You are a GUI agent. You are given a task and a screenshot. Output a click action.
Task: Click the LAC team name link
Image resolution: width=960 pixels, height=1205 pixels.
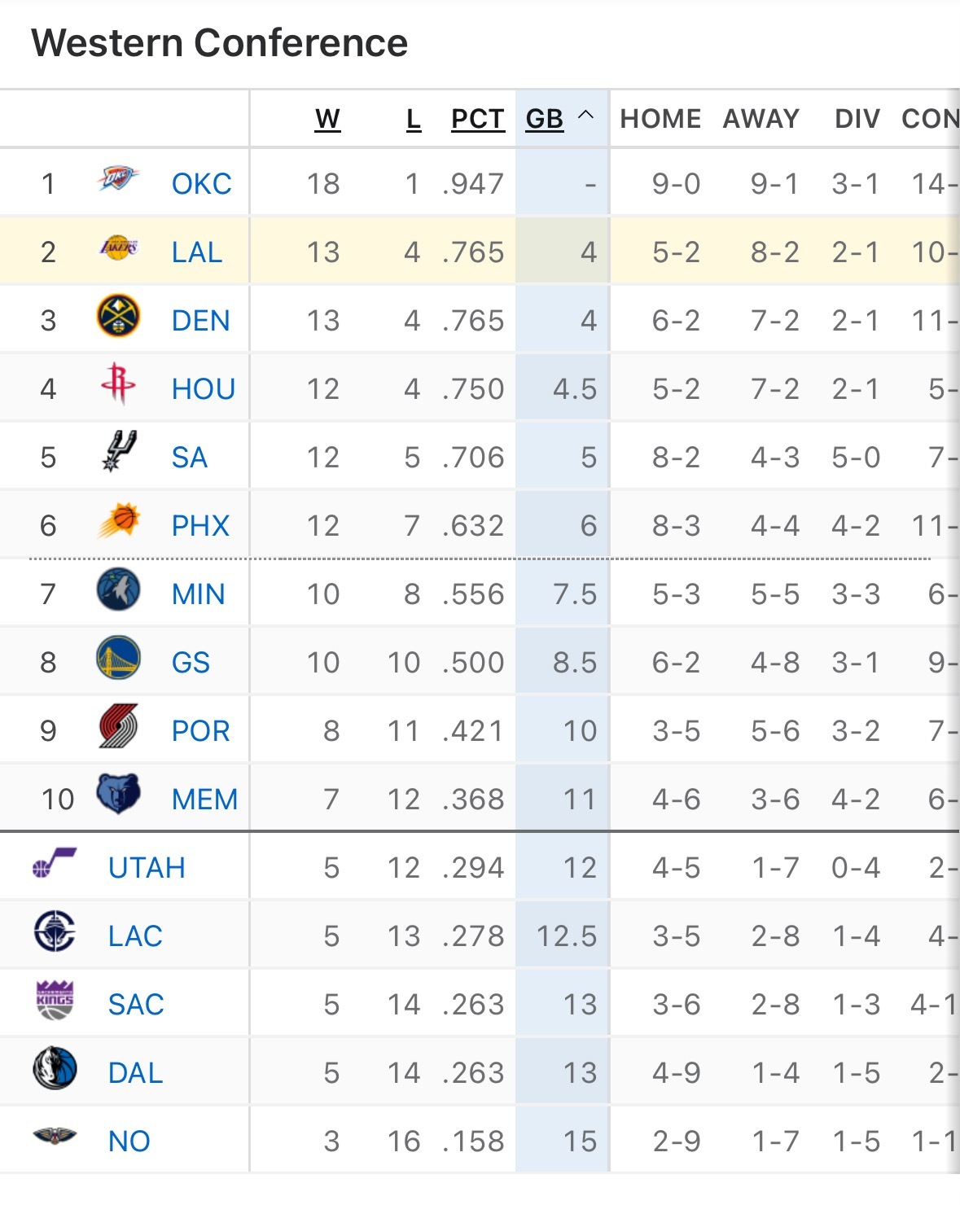point(135,936)
